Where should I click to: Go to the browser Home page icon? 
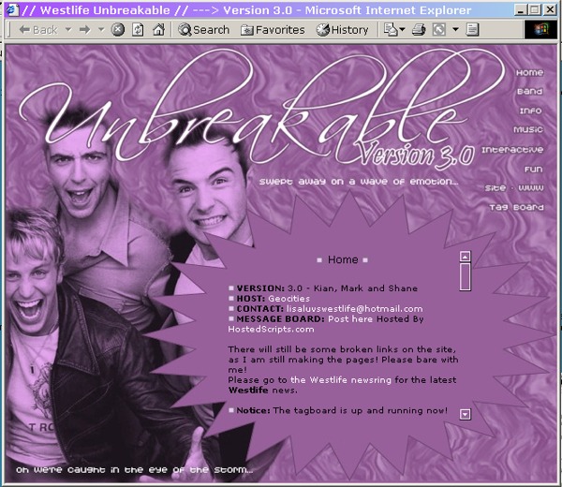(159, 30)
